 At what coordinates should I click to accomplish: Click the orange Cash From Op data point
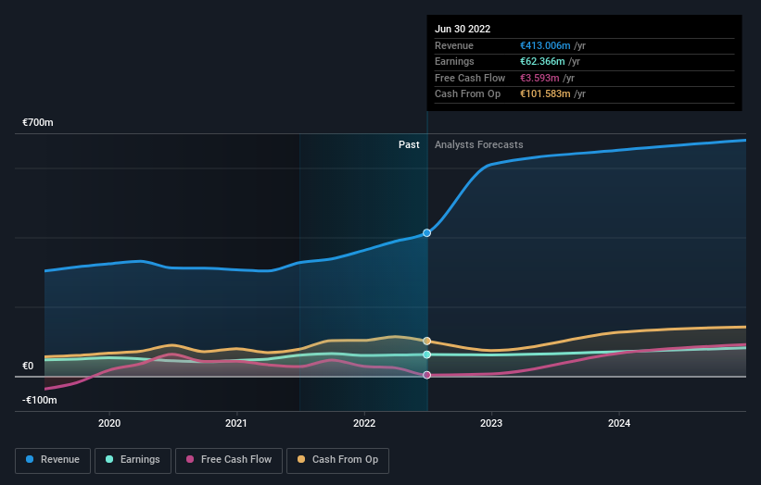[x=426, y=342]
